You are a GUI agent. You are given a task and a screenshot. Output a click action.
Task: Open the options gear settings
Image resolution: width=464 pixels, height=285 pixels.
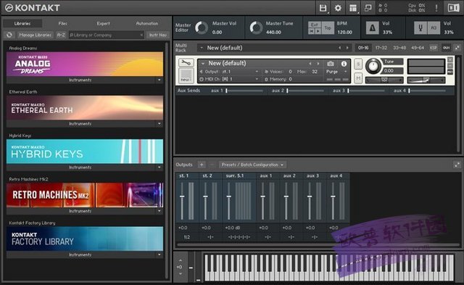click(338, 8)
